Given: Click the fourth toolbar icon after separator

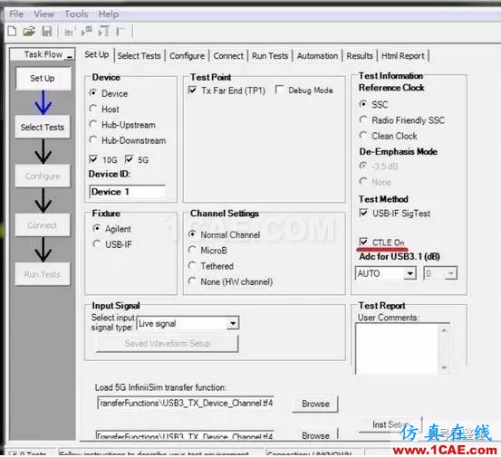Looking at the screenshot, I should click(69, 32).
